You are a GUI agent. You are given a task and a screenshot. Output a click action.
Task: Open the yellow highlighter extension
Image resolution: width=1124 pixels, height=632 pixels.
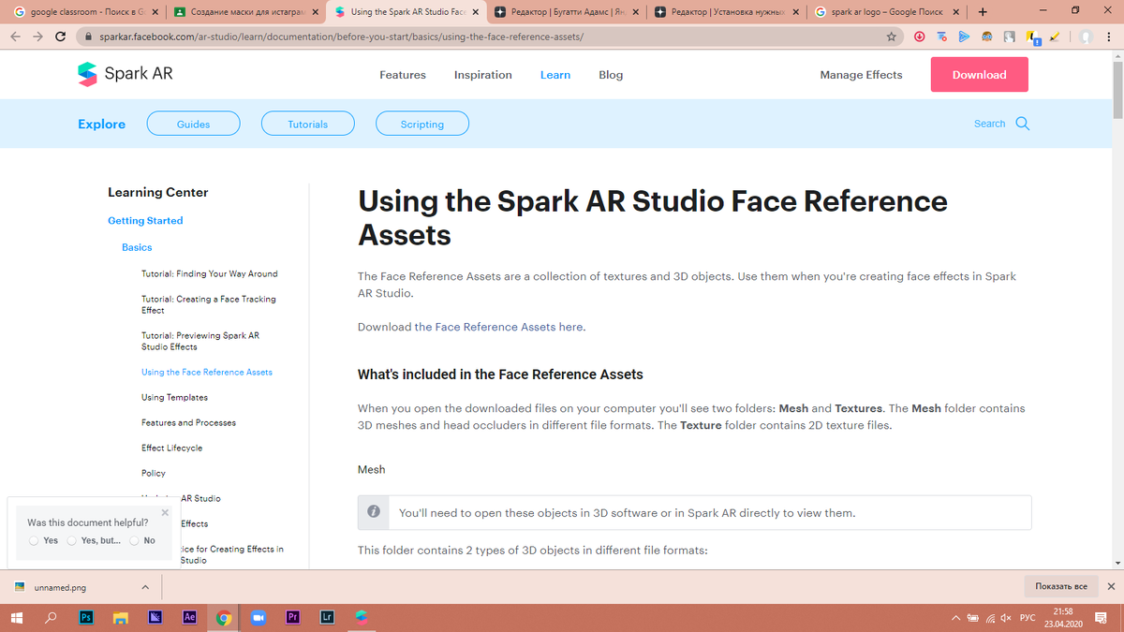[x=1055, y=37]
